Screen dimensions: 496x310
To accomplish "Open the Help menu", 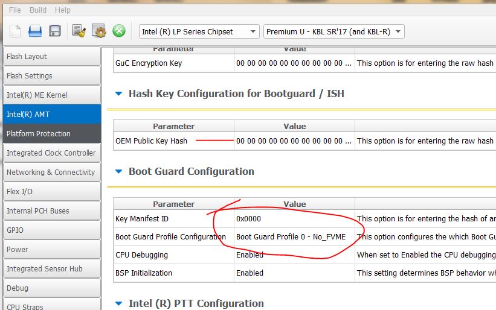I will click(x=62, y=10).
